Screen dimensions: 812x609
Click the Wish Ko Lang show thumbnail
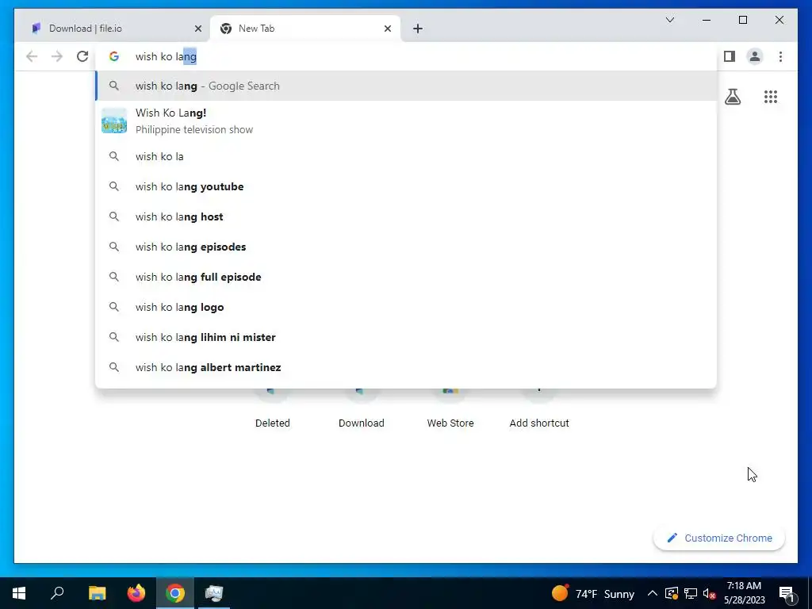pyautogui.click(x=114, y=121)
